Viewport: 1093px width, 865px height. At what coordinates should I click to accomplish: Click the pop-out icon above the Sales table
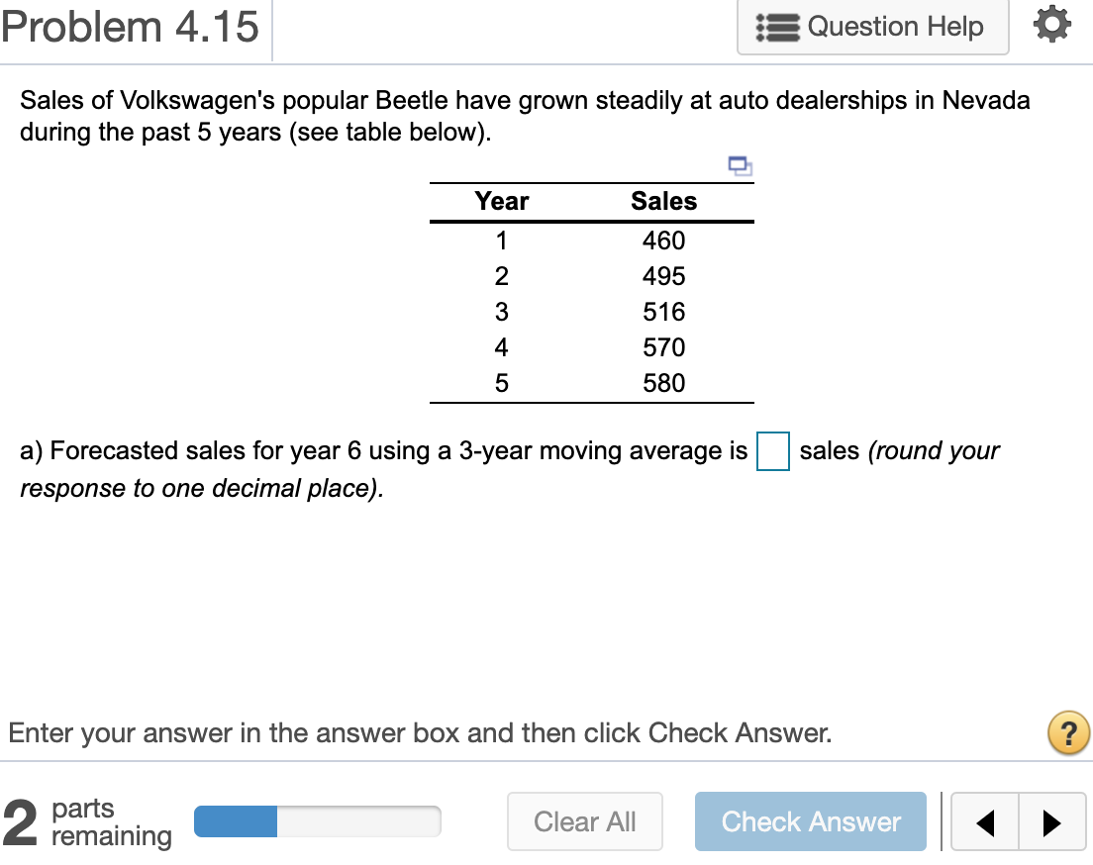(x=741, y=167)
